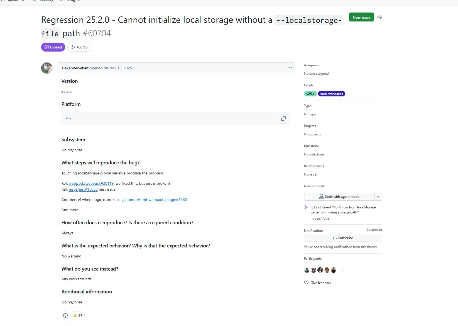Open the webpack/webpack#20119 reference link
The image size is (458, 326).
click(x=91, y=183)
